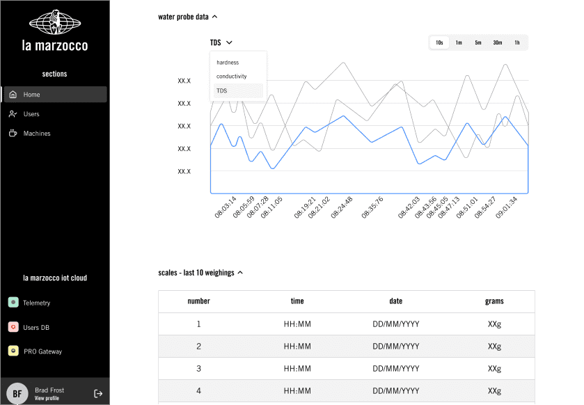584x405 pixels.
Task: Collapse the water probe data section
Action: point(215,17)
